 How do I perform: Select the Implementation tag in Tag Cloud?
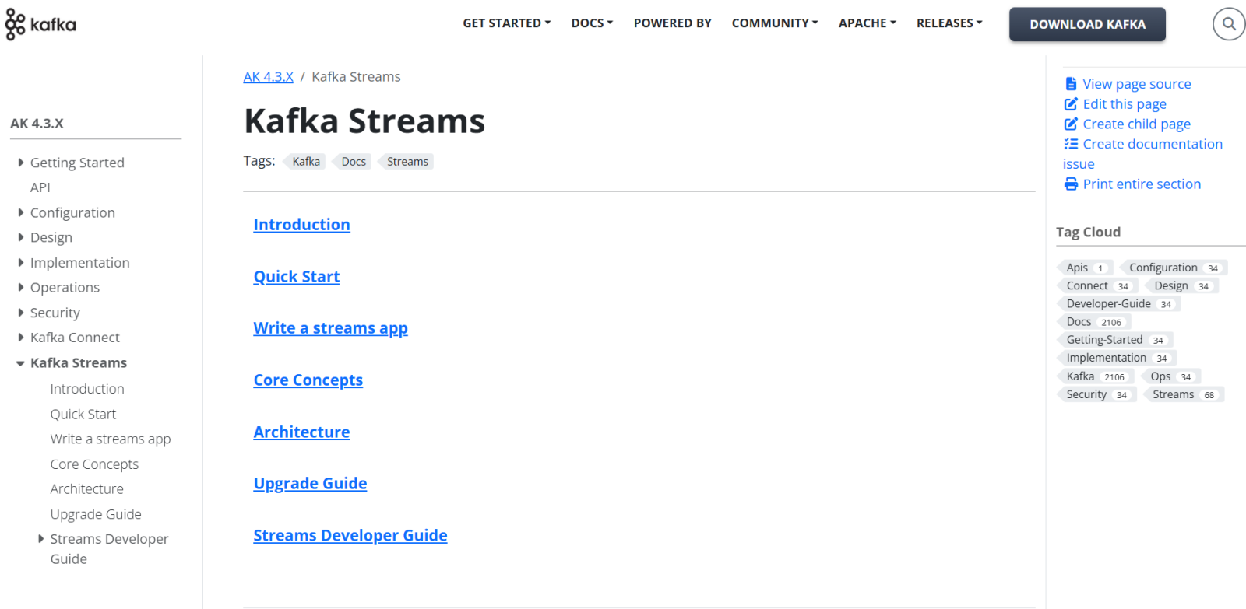pos(1116,358)
